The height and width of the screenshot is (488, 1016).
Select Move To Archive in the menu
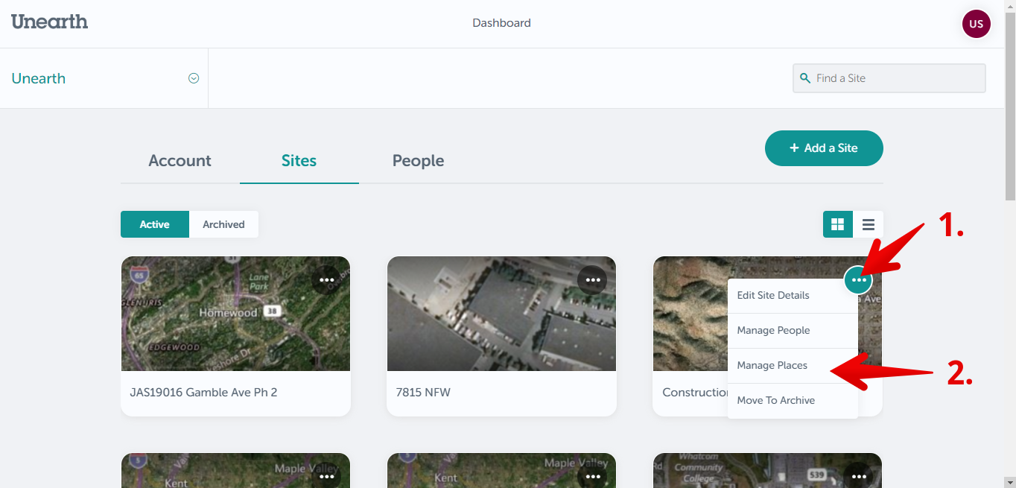[793, 401]
